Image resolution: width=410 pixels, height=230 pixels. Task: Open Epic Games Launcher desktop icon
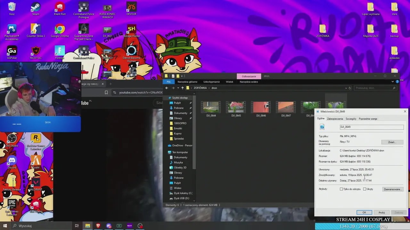12,208
